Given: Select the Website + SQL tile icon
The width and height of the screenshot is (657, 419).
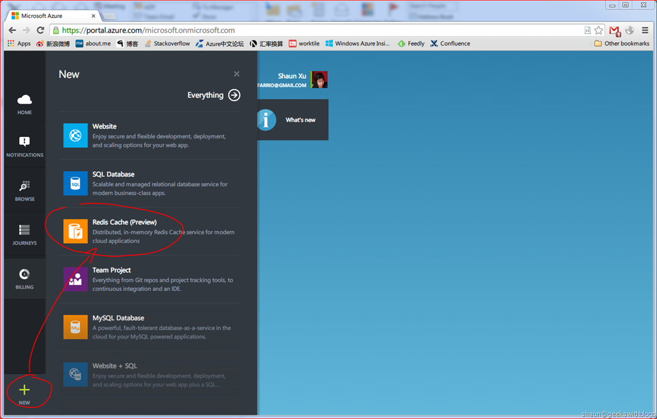Looking at the screenshot, I should tap(76, 375).
